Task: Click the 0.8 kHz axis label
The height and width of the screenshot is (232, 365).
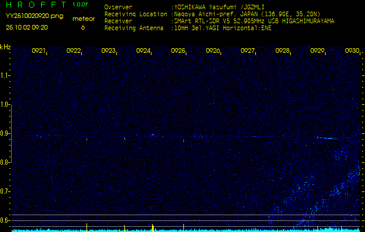Action: click(x=5, y=162)
